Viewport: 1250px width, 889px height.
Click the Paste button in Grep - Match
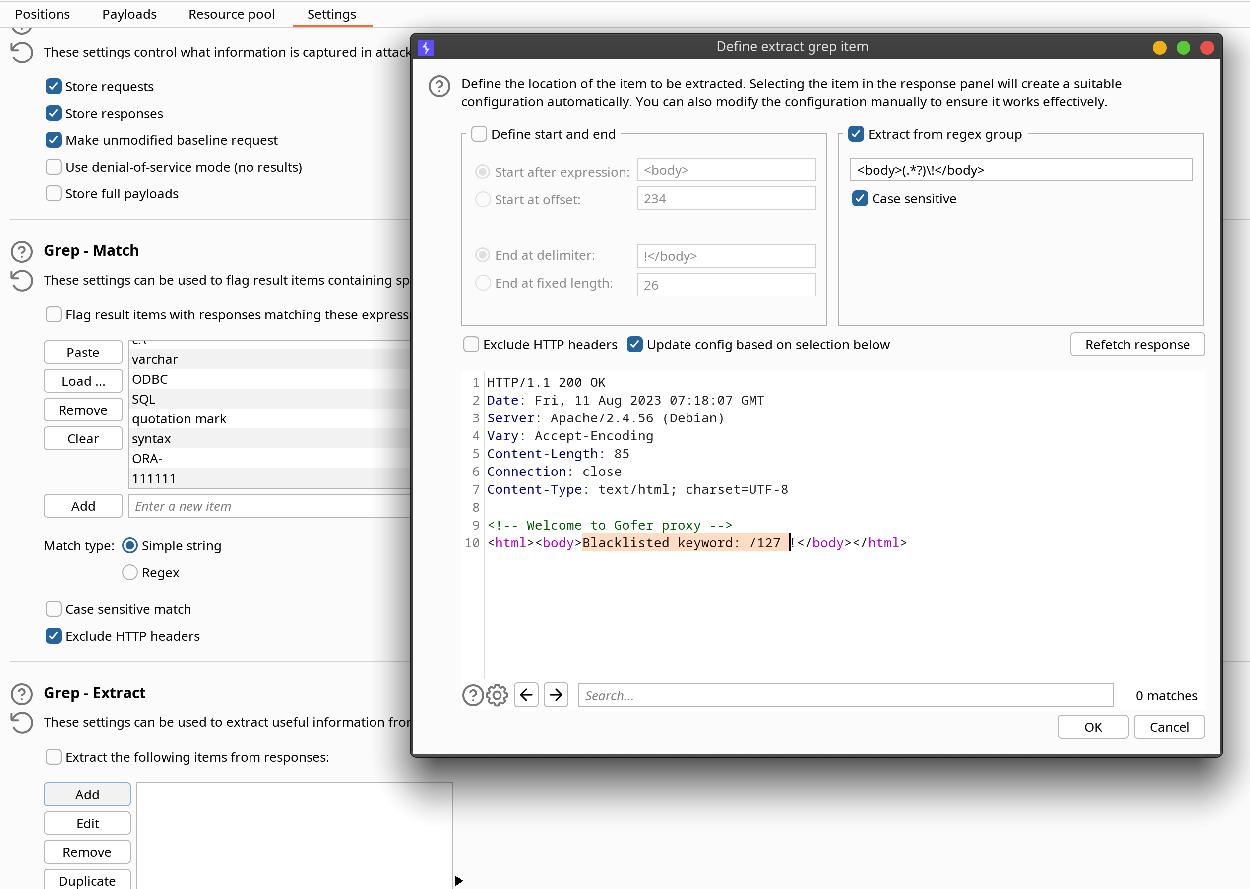(83, 352)
